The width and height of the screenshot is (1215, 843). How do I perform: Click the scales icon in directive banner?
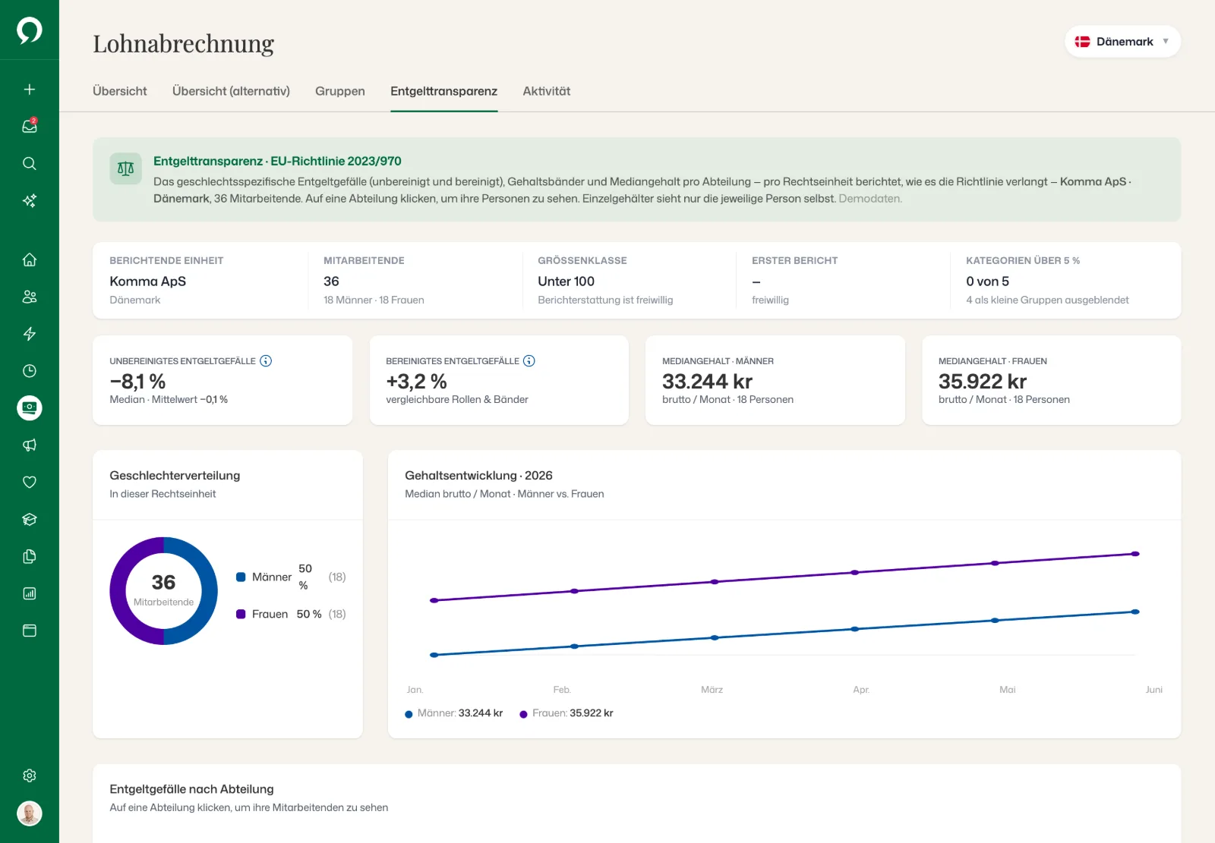coord(126,168)
